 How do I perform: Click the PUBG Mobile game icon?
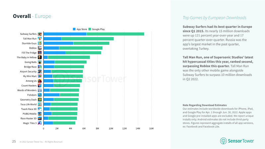click(x=40, y=114)
